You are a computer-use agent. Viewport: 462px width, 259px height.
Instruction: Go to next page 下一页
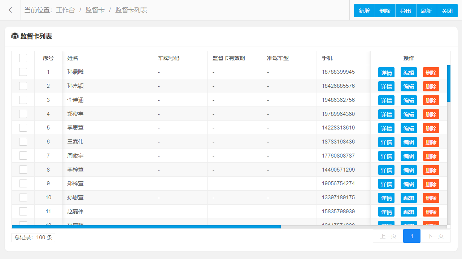tap(435, 236)
